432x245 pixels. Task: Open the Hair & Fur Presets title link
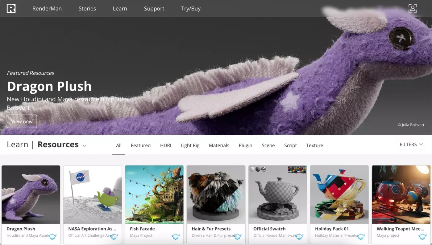[211, 229]
